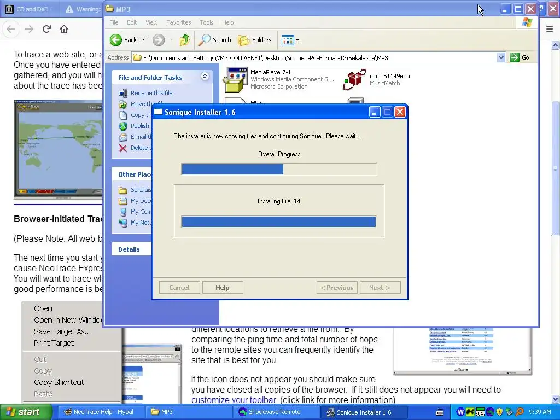The width and height of the screenshot is (560, 420).
Task: Open Back history dropdown in Explorer toolbar
Action: 144,40
